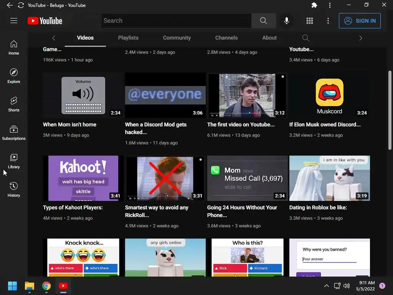
Task: Click the YouTube taskbar app icon
Action: point(63,286)
